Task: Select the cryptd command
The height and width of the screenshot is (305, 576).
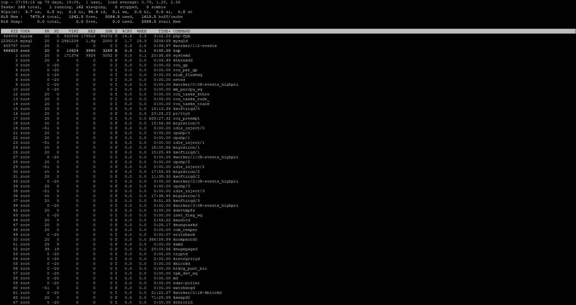Action: click(x=180, y=254)
